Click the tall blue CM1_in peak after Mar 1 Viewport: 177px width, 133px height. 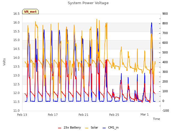[x=152, y=23]
